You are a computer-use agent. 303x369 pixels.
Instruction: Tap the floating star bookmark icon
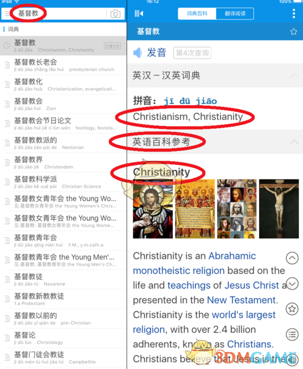(292, 309)
